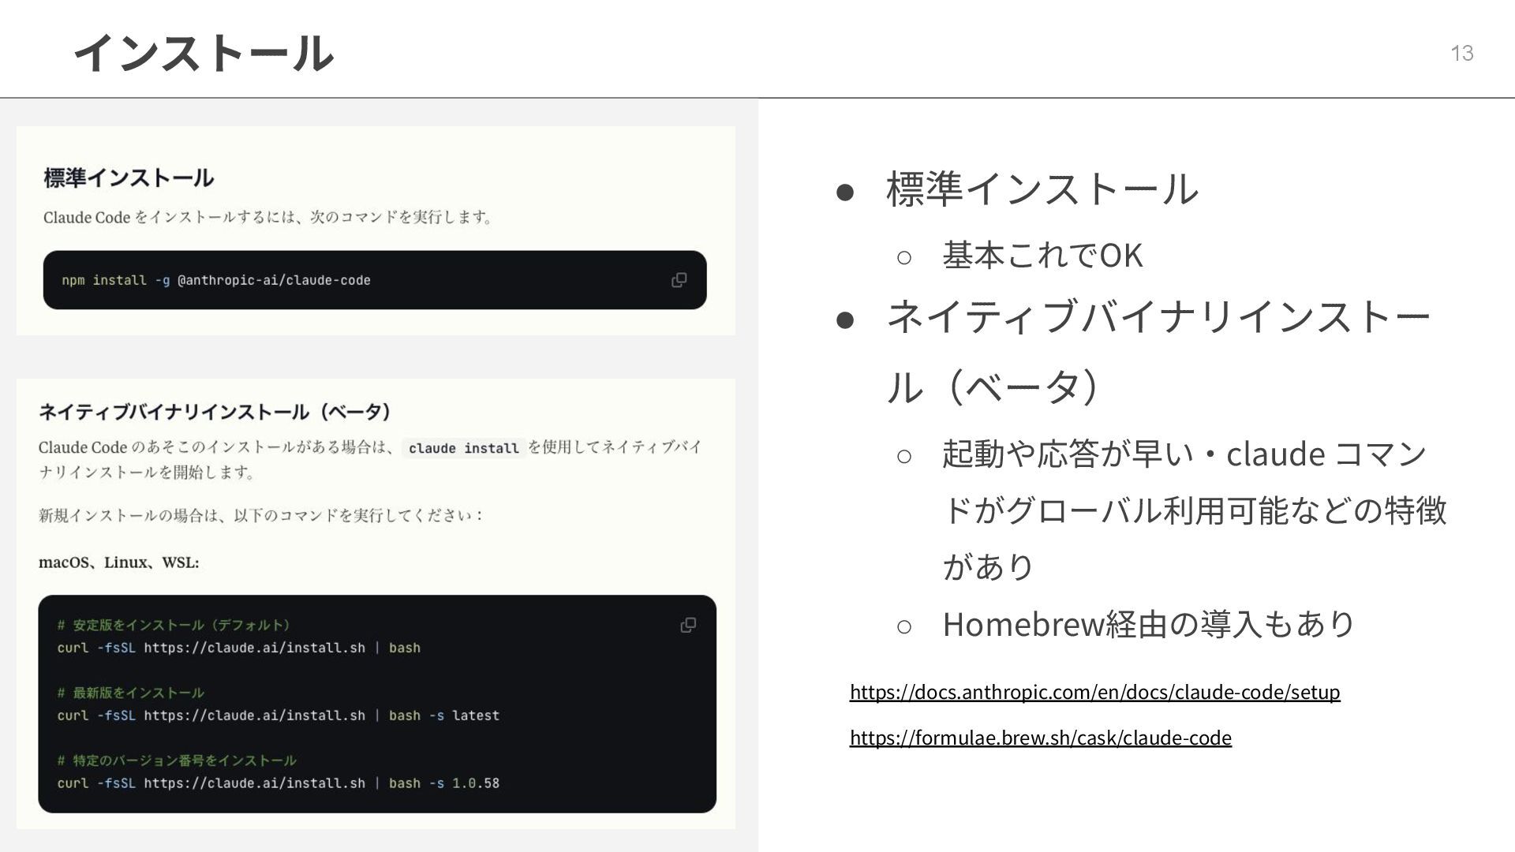
Task: Click the curl line ending with | bash
Action: pyautogui.click(x=238, y=648)
